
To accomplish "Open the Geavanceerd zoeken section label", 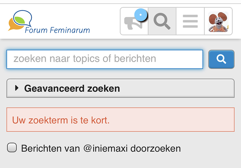I will pyautogui.click(x=72, y=89).
